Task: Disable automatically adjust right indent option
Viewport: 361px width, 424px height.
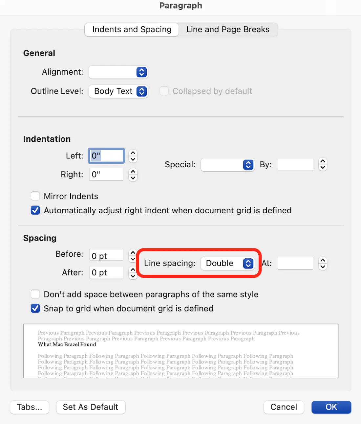Action: (x=35, y=210)
